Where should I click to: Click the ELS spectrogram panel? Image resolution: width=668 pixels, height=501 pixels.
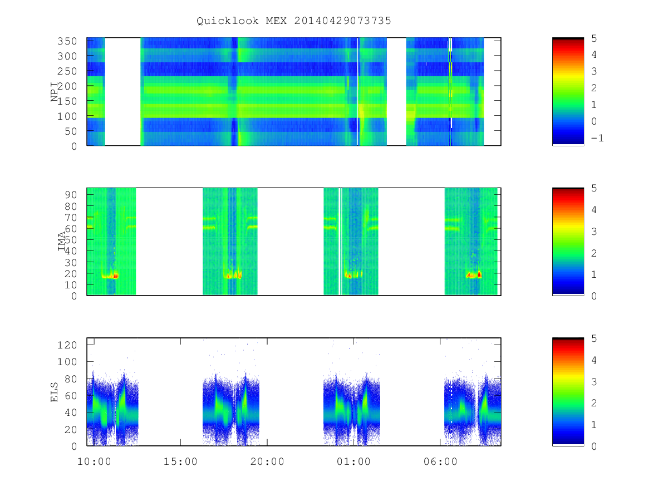point(294,392)
